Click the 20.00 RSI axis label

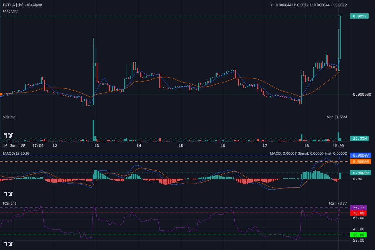click(358, 240)
